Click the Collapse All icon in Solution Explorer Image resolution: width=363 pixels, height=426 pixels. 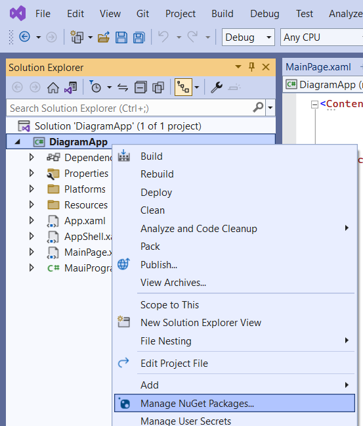[140, 87]
